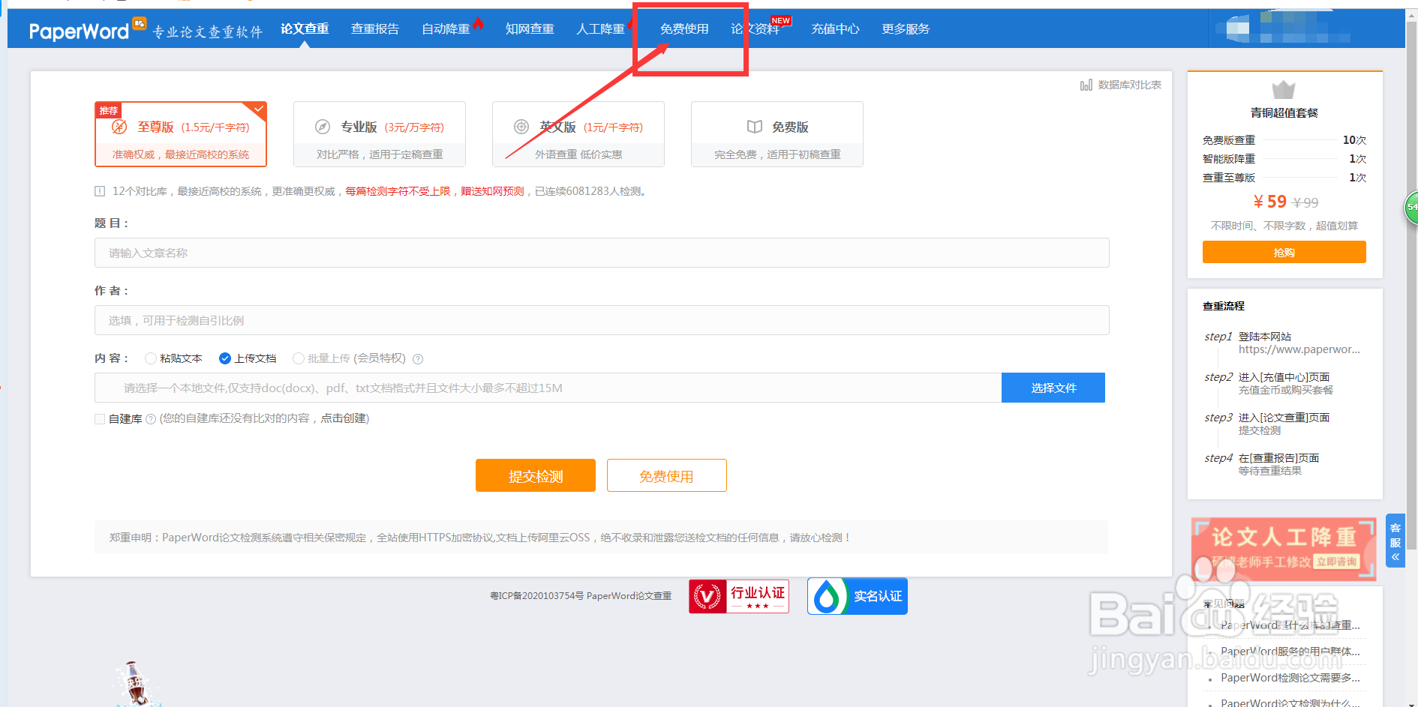This screenshot has width=1418, height=707.
Task: Click the crown icon above 青铜超值套餐
Action: 1284,90
